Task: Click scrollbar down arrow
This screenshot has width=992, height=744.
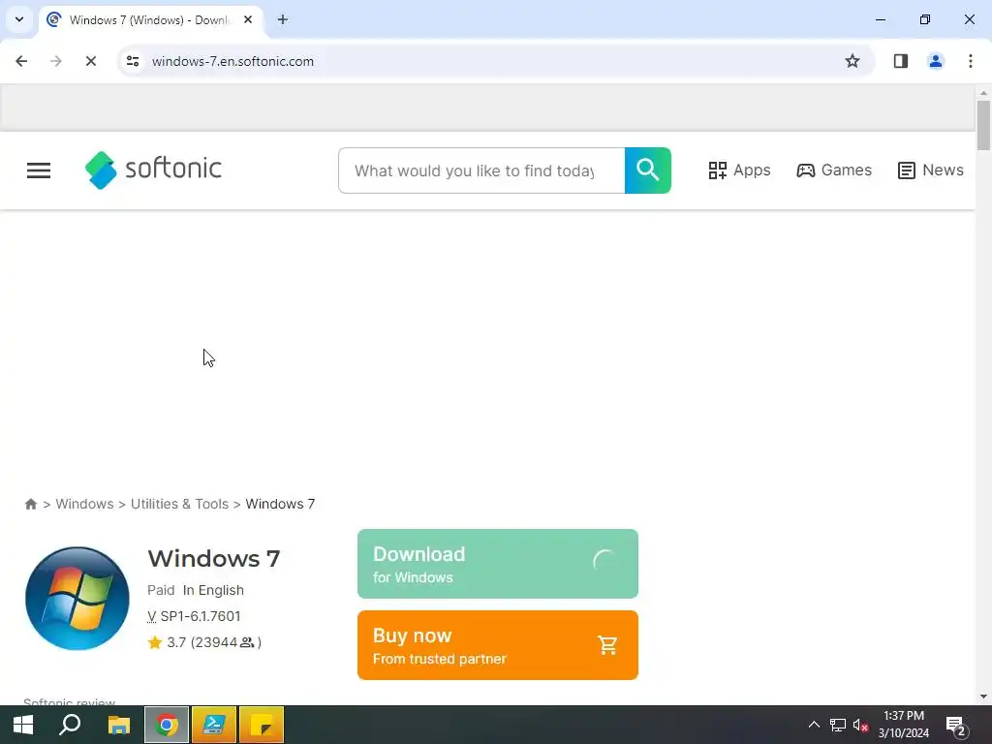Action: (983, 697)
